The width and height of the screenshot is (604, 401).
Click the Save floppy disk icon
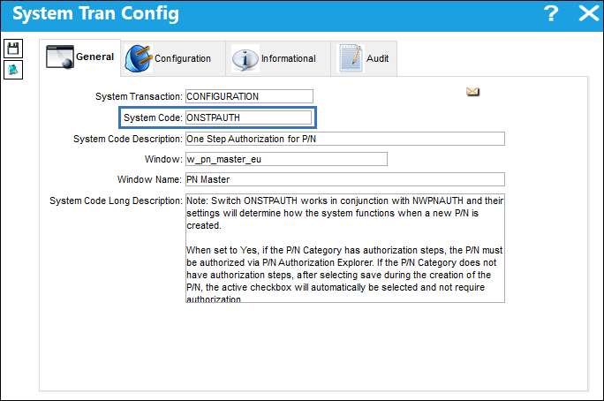(13, 49)
